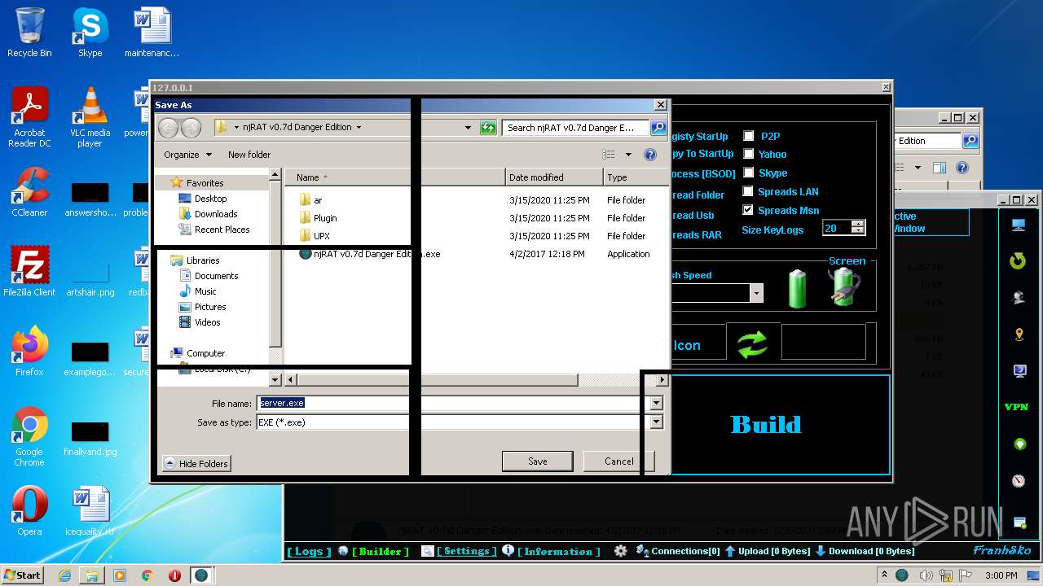Screen dimensions: 1043x586
Task: Expand the File name dropdown arrow
Action: (656, 403)
